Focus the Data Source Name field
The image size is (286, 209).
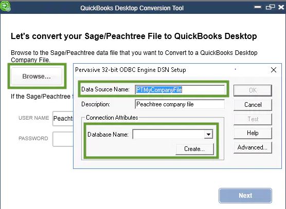[x=180, y=90]
